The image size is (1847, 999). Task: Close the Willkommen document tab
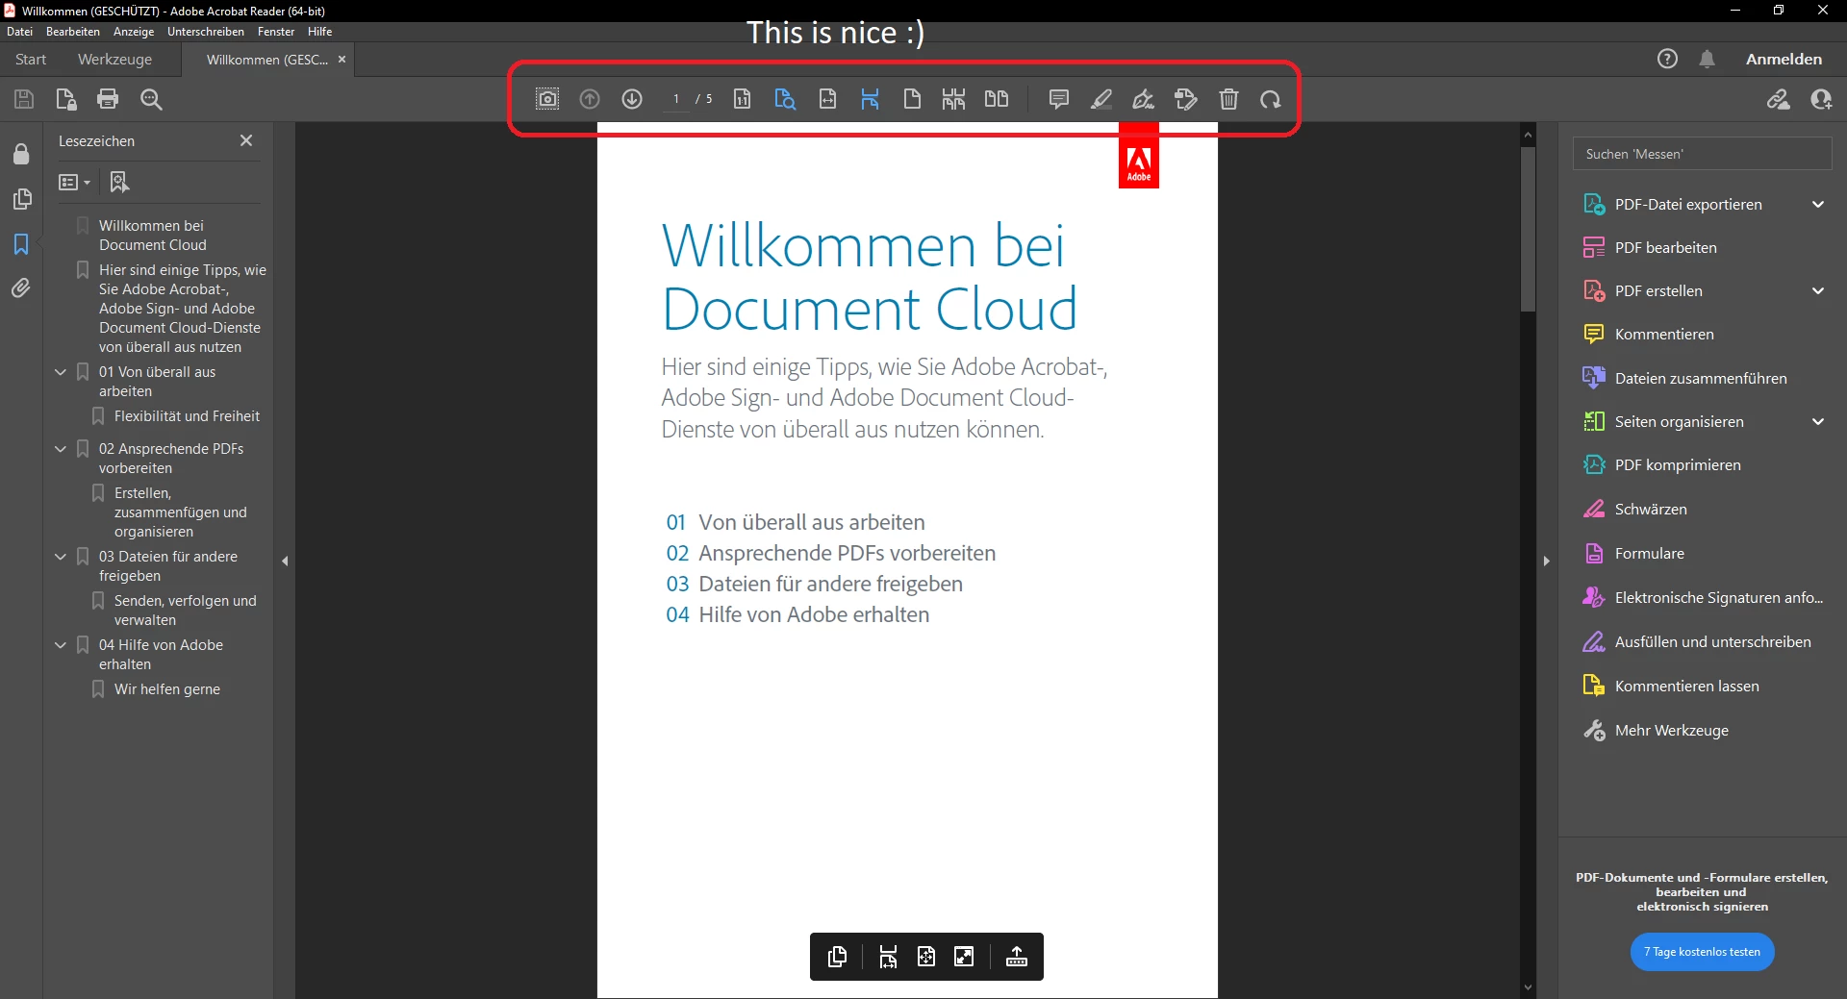pos(342,59)
